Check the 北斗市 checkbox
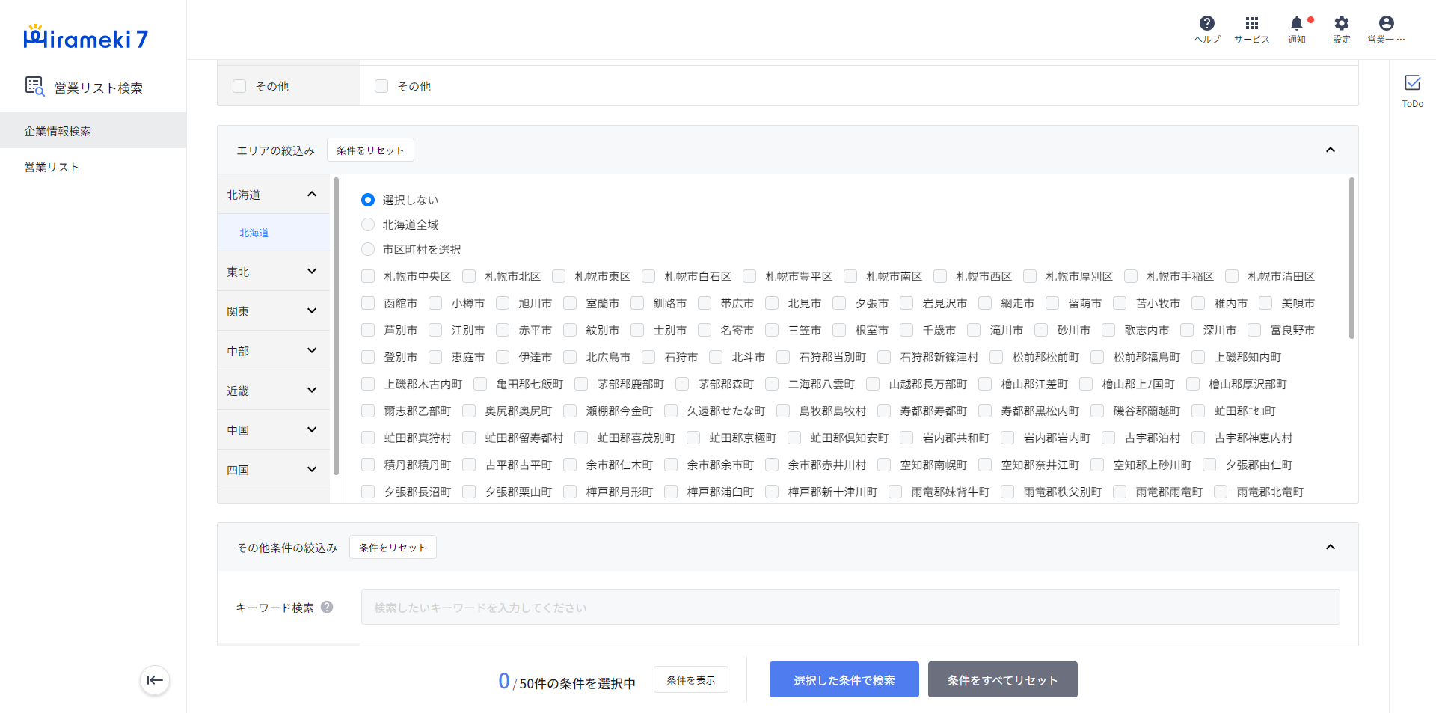This screenshot has height=713, width=1436. coord(716,357)
